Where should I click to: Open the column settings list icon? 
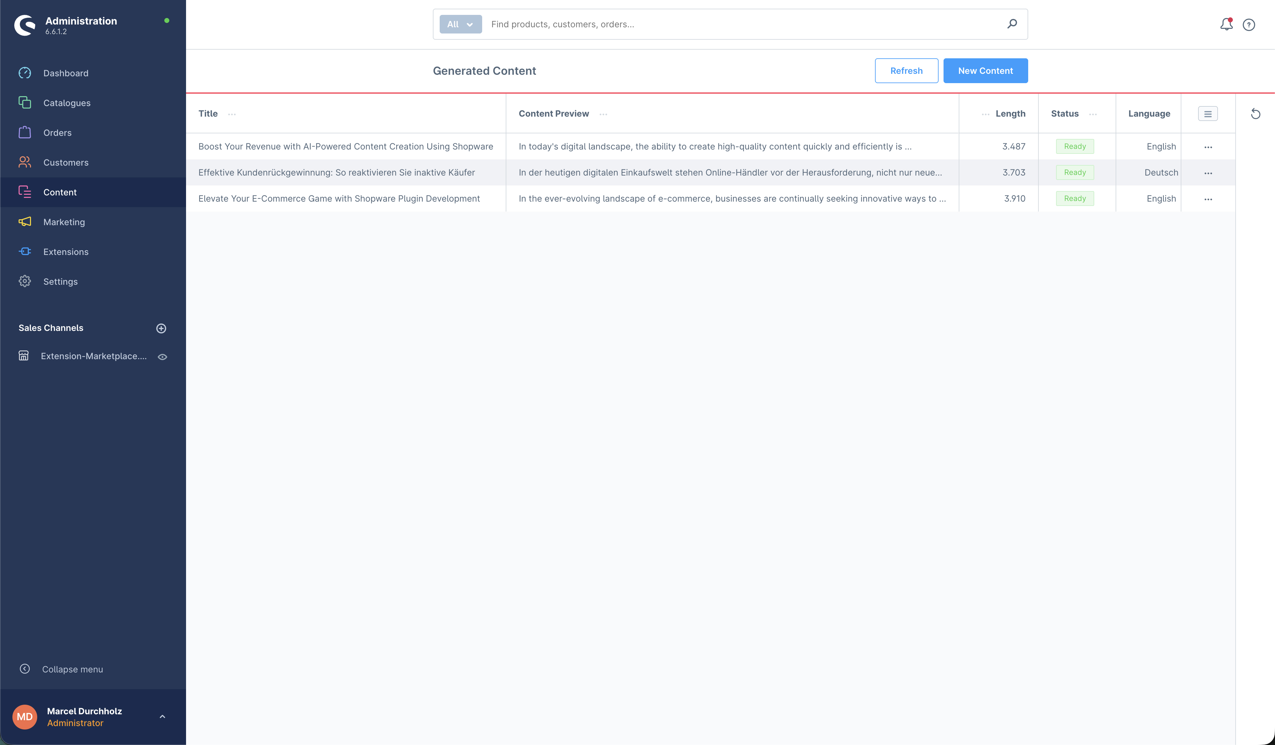pos(1208,114)
